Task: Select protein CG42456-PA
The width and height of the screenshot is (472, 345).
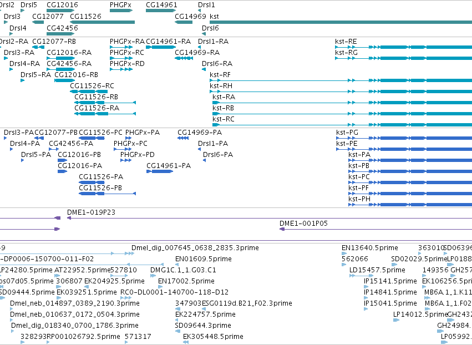Action: [72, 144]
